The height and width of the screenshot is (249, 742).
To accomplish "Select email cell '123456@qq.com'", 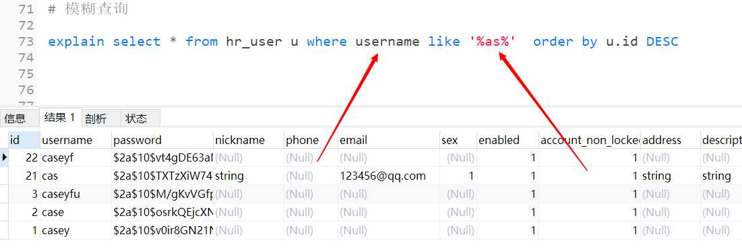I will 388,176.
